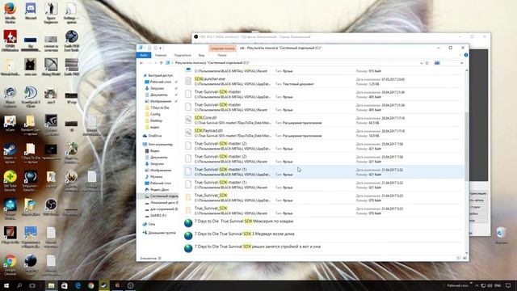Open Google Chrome desktop shortcut
This screenshot has height=291, width=517.
coord(10,264)
